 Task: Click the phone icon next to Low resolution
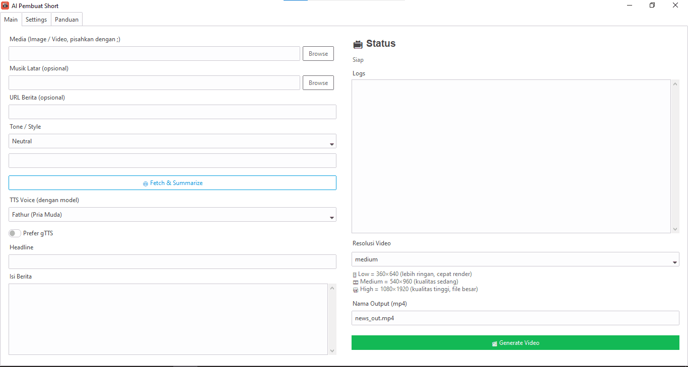[x=356, y=274]
